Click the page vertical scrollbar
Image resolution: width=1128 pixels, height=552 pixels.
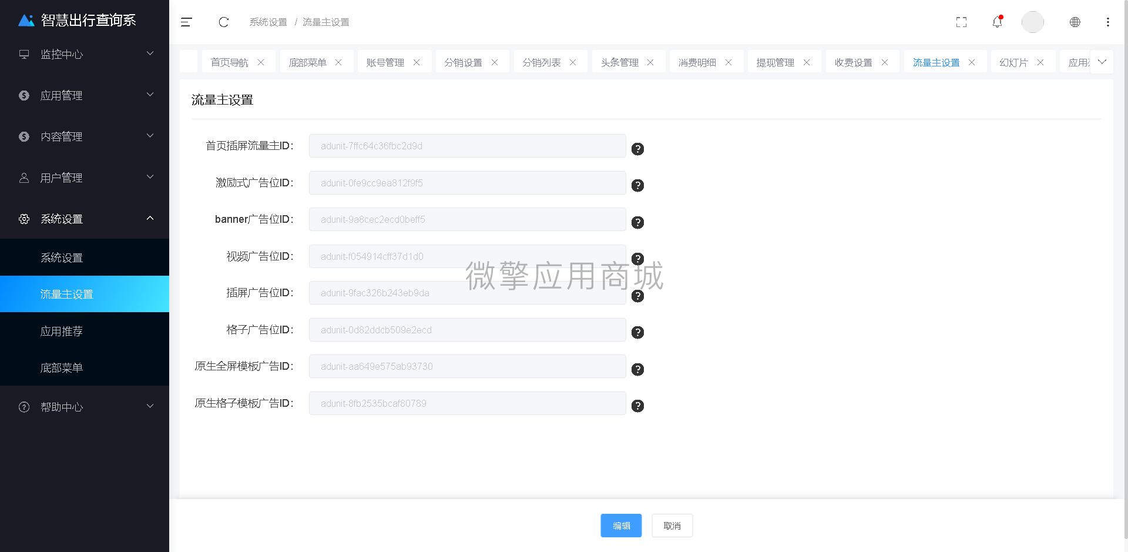click(1125, 270)
